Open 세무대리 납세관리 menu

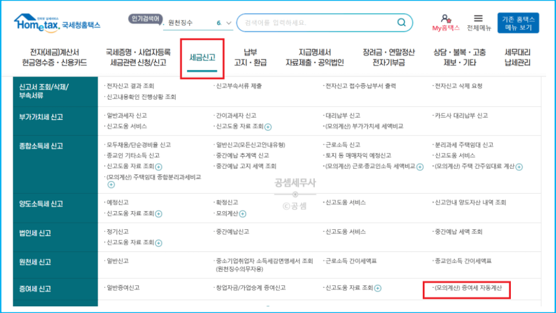517,57
